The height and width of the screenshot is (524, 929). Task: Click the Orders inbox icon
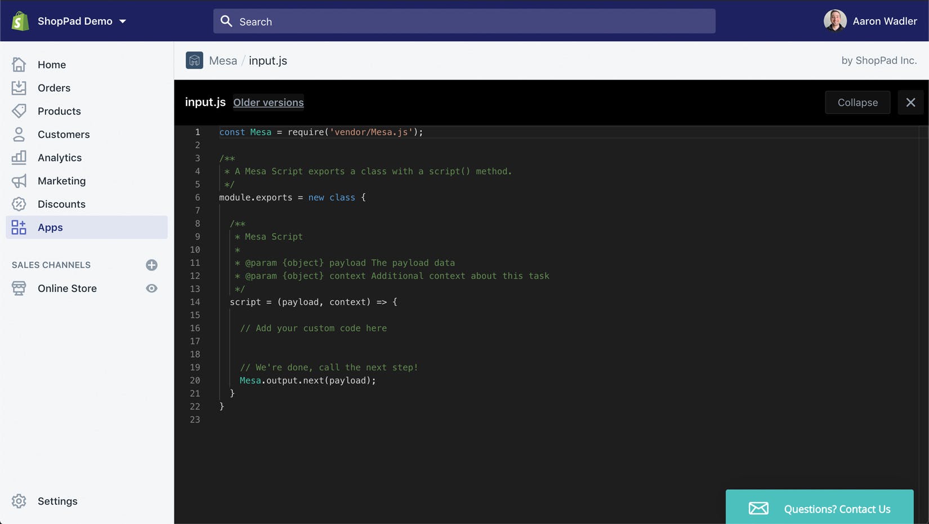click(x=19, y=87)
